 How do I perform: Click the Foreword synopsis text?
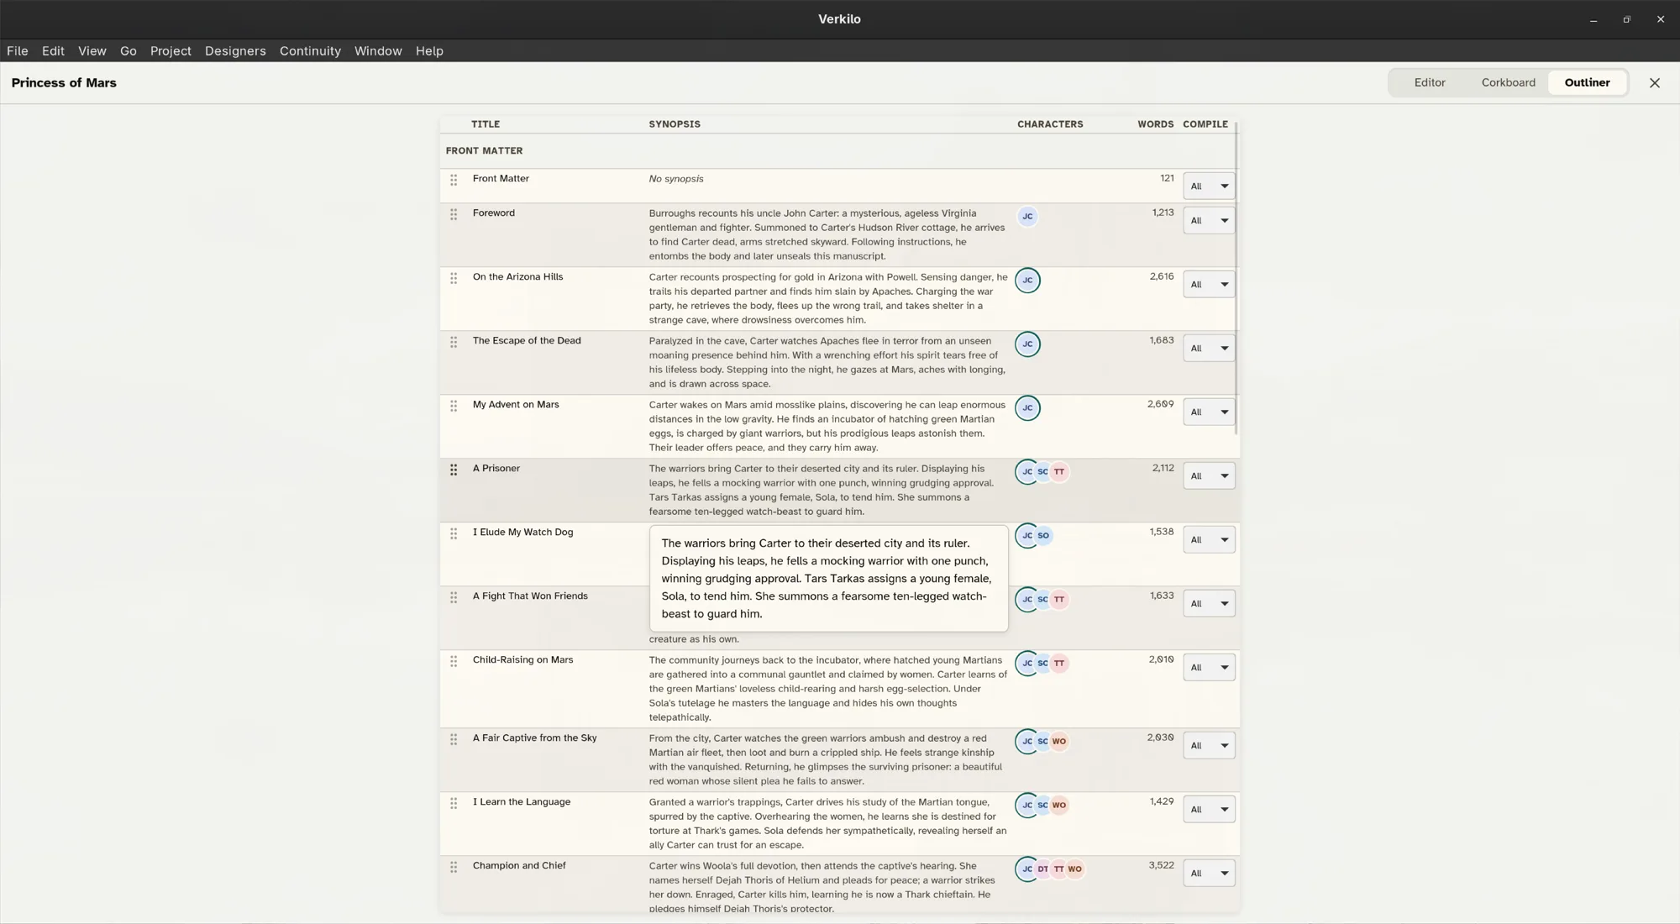(x=827, y=235)
